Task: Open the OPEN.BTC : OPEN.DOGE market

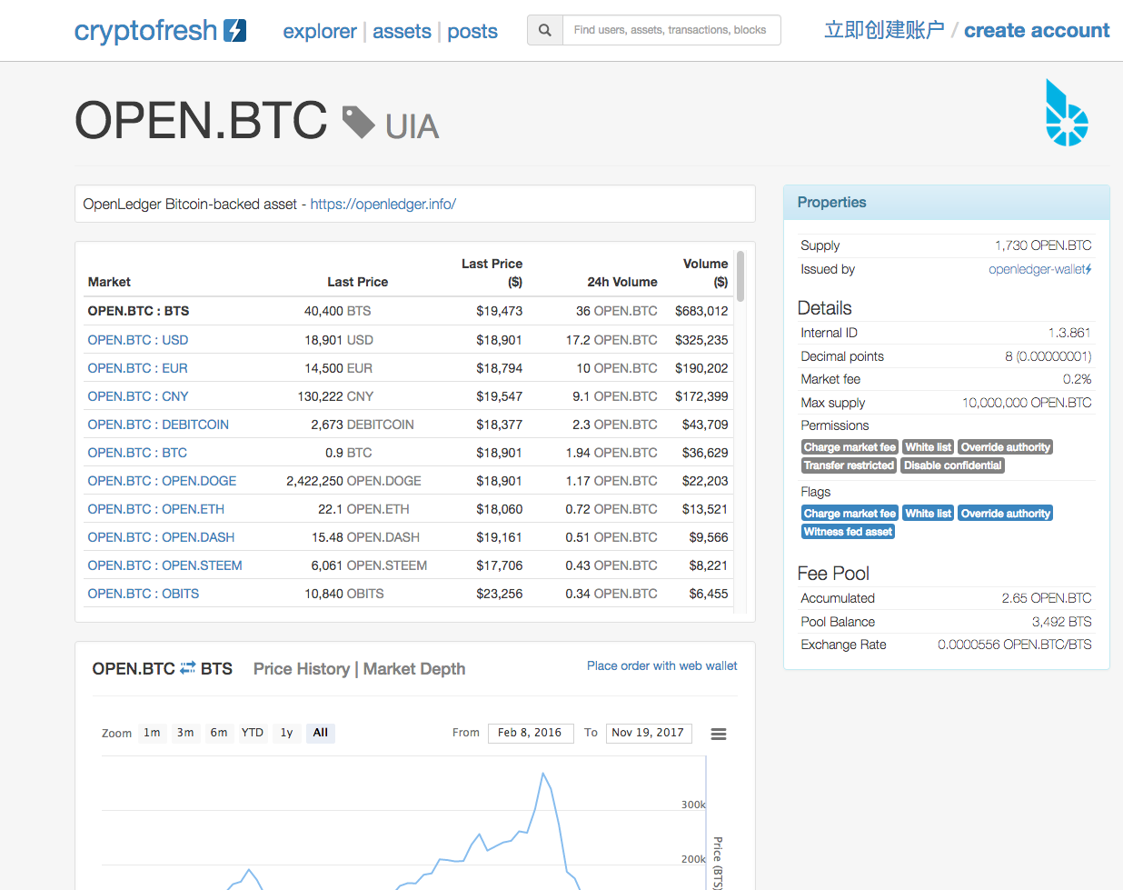Action: click(162, 481)
